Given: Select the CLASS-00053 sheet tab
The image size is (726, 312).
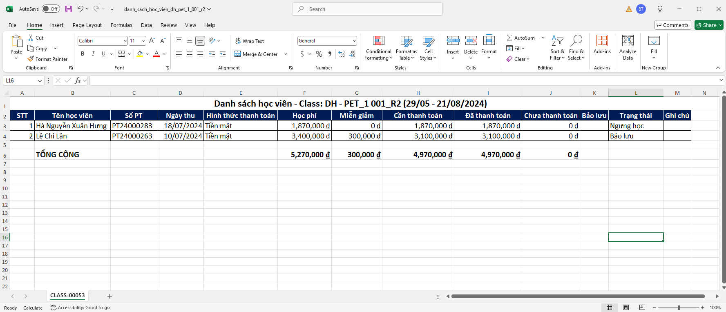Looking at the screenshot, I should tap(67, 295).
